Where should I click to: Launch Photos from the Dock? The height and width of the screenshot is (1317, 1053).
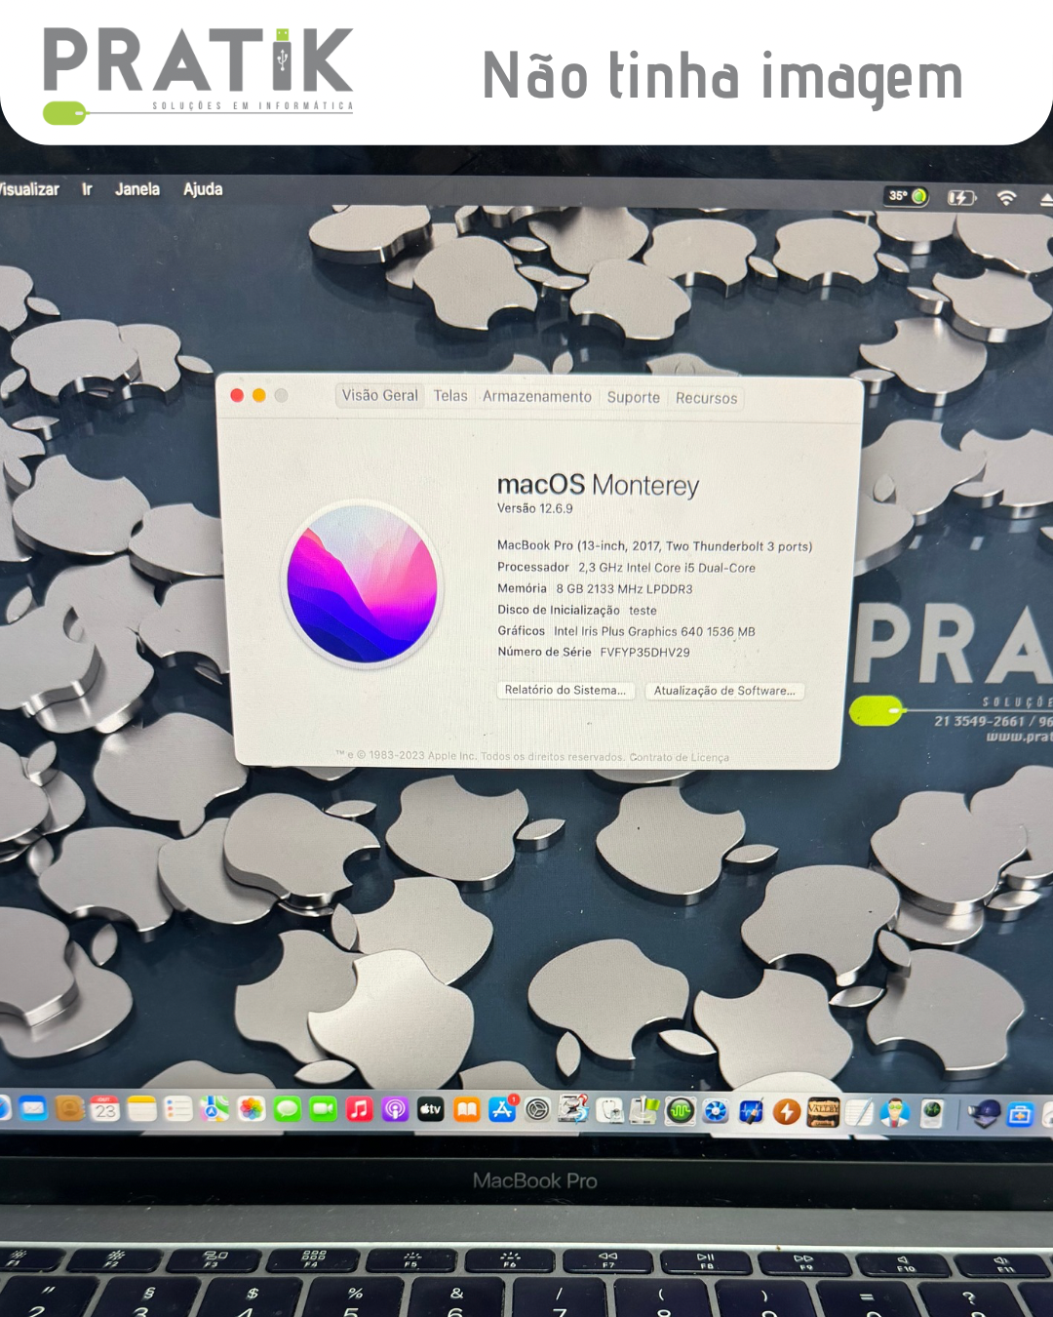[252, 1109]
